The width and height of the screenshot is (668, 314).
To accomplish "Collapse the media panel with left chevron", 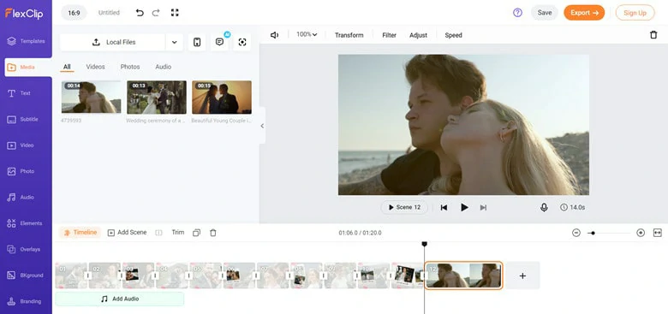I will (262, 126).
